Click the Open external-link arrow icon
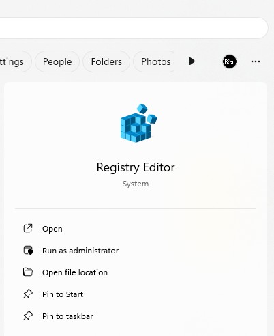The image size is (274, 336). point(28,228)
